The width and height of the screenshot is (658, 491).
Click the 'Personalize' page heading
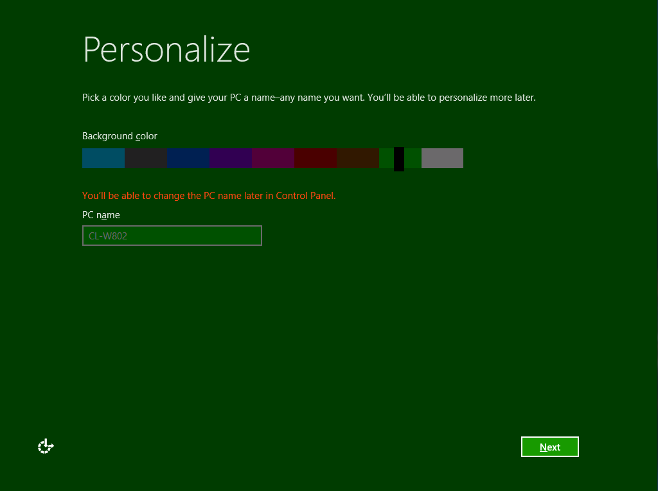point(166,49)
